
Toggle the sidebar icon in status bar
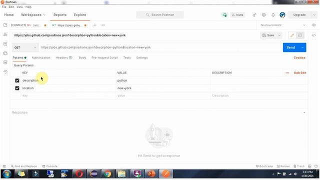pyautogui.click(x=4, y=166)
